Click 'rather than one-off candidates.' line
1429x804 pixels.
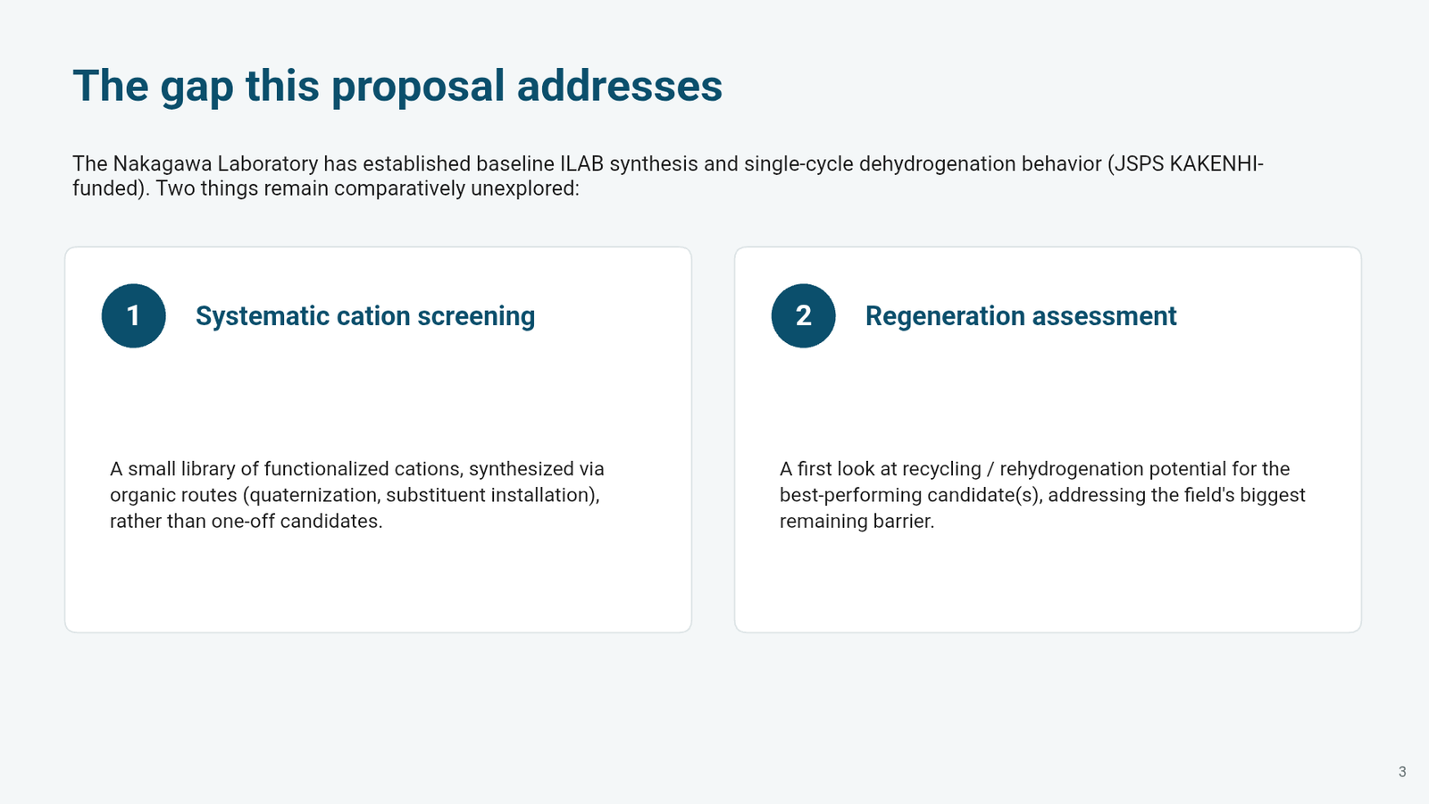pos(247,522)
